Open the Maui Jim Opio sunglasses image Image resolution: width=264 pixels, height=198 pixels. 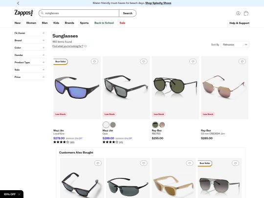tap(126, 88)
